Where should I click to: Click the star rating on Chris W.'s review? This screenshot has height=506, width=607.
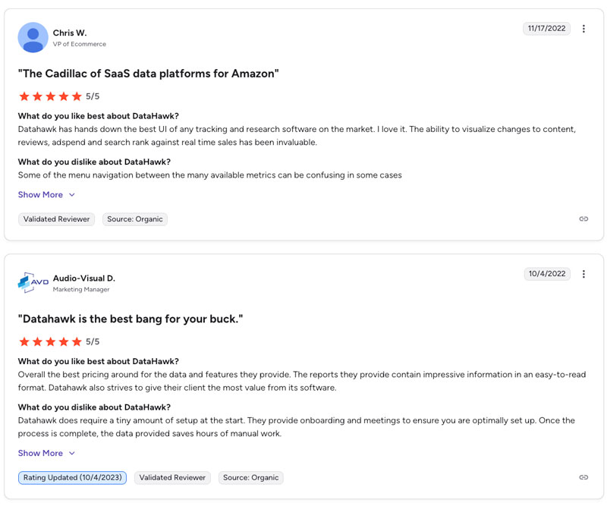click(50, 96)
